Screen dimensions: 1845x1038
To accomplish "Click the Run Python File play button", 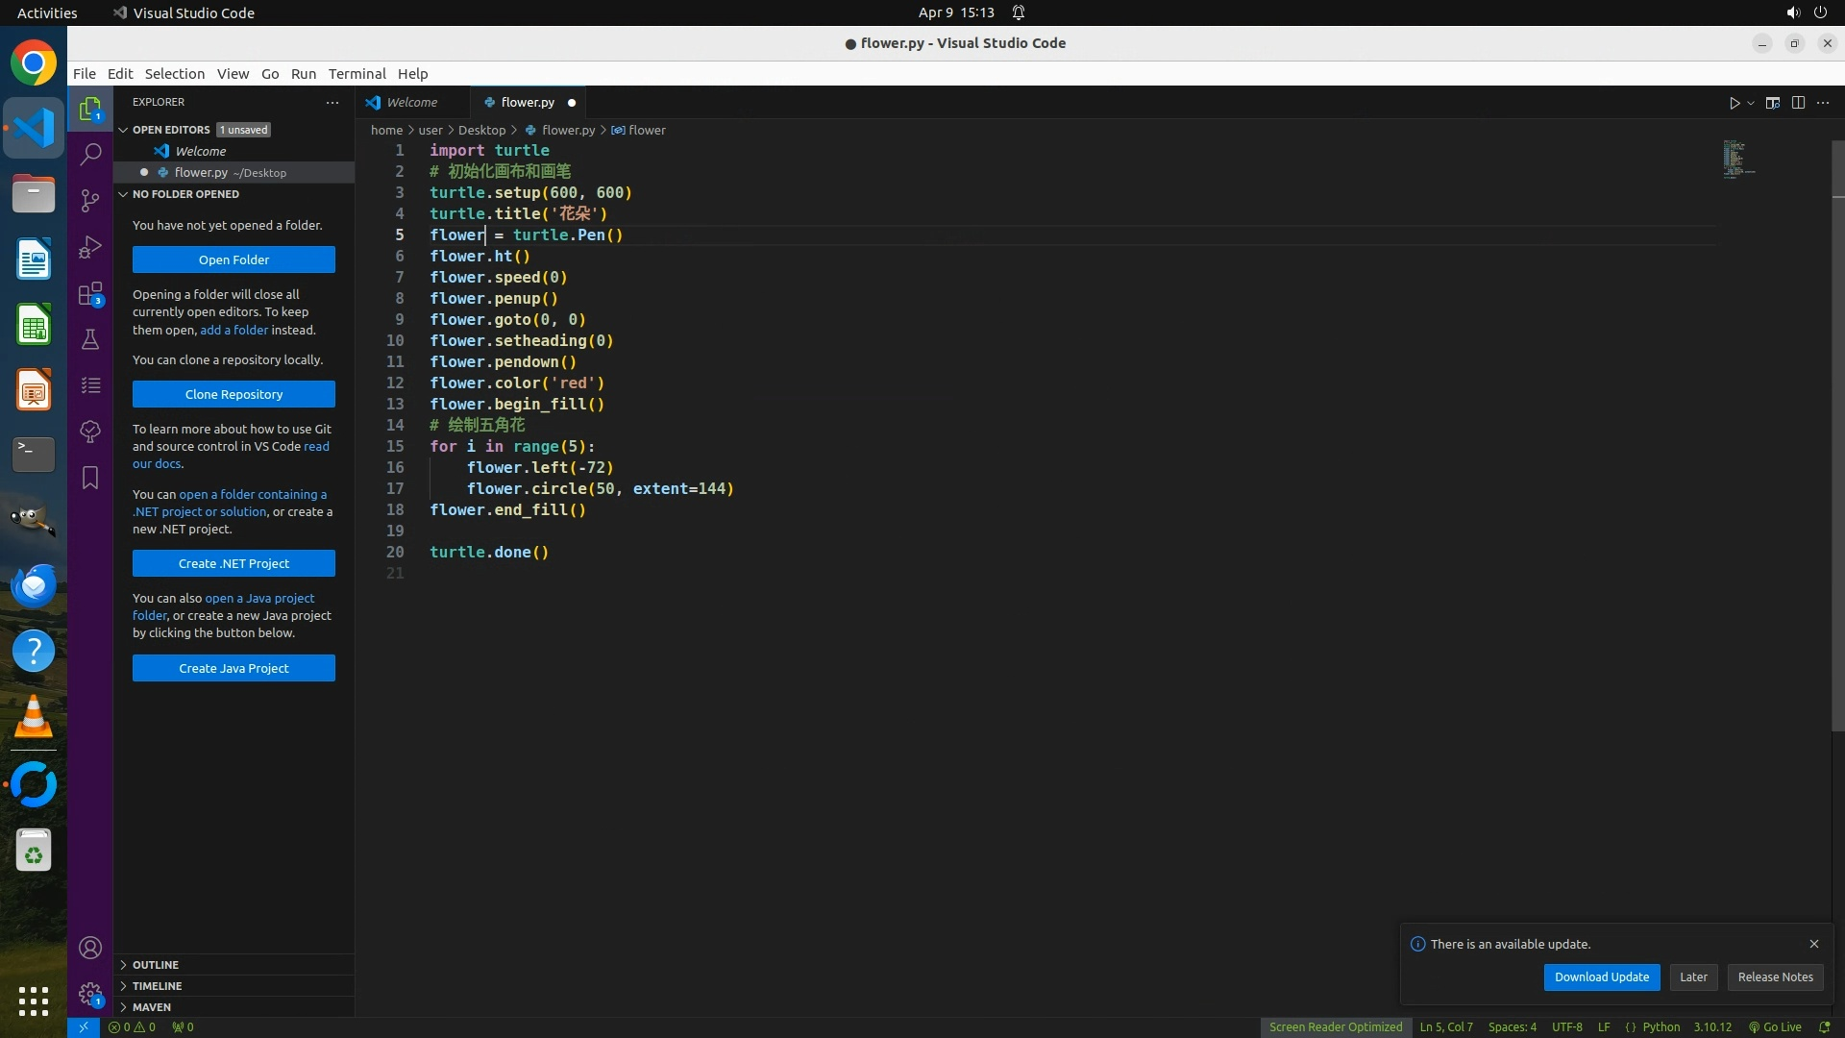I will 1734,103.
